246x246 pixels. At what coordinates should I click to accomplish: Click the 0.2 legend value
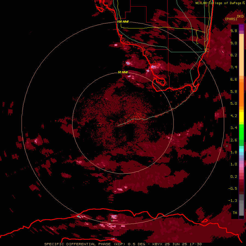(x=234, y=177)
